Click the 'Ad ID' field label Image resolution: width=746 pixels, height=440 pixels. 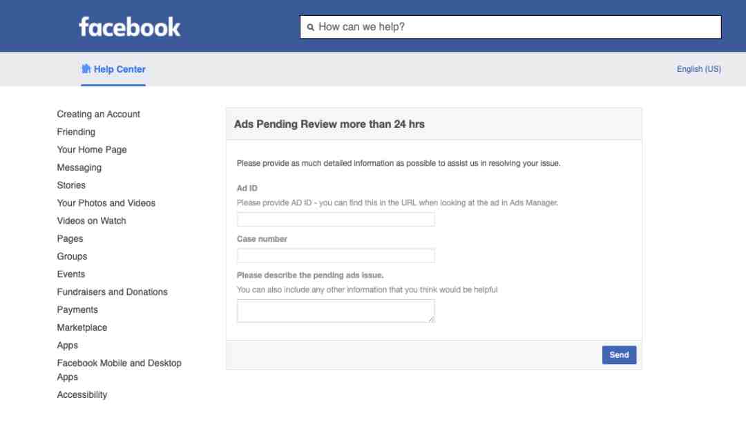[x=247, y=189]
